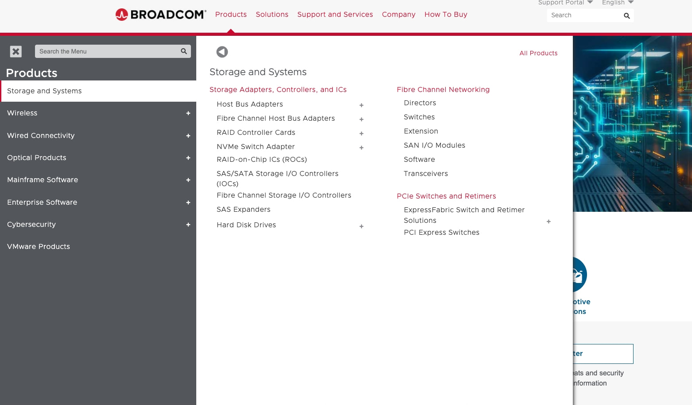The height and width of the screenshot is (405, 692).
Task: Click the All Products link
Action: (x=538, y=53)
